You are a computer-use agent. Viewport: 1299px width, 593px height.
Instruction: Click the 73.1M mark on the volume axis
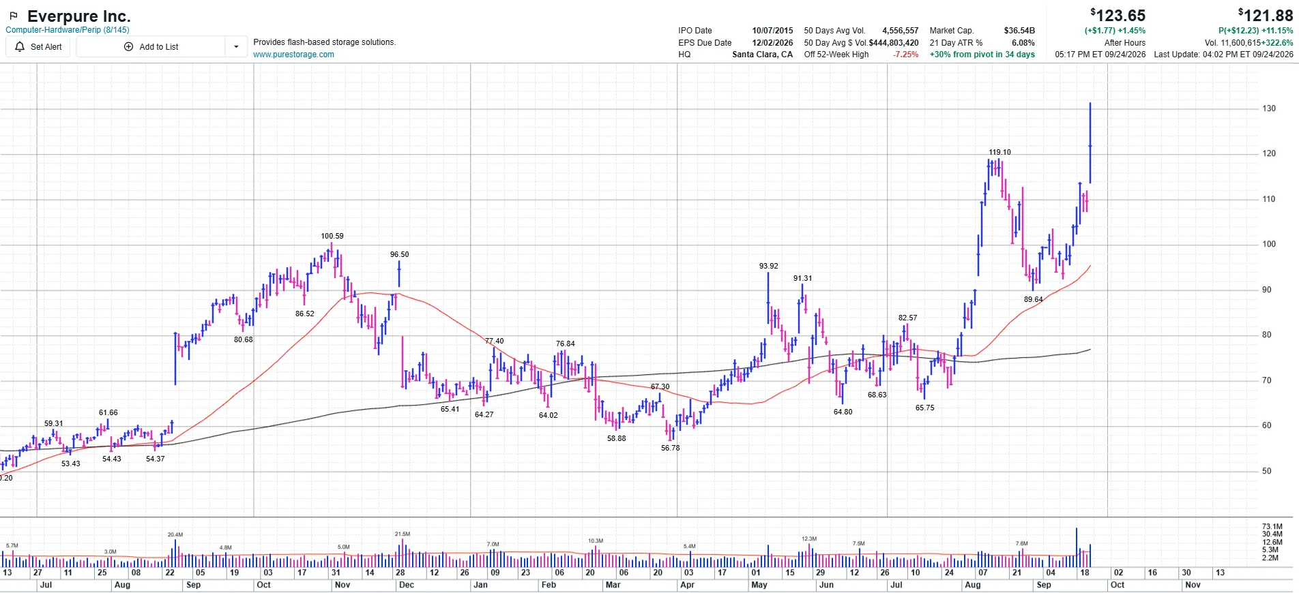click(x=1272, y=527)
